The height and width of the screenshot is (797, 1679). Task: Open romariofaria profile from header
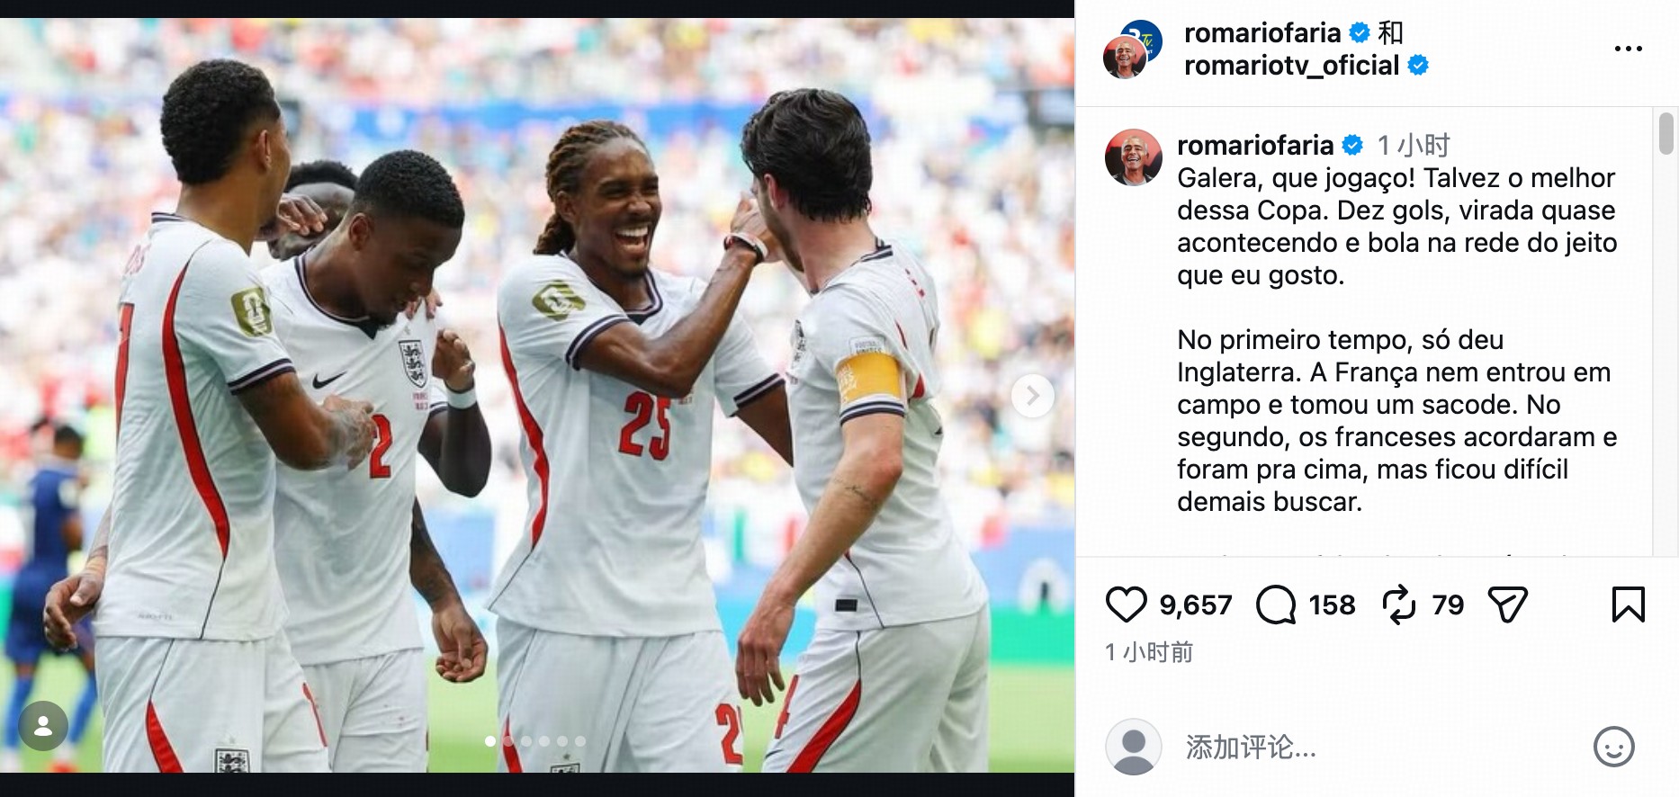pyautogui.click(x=1262, y=33)
